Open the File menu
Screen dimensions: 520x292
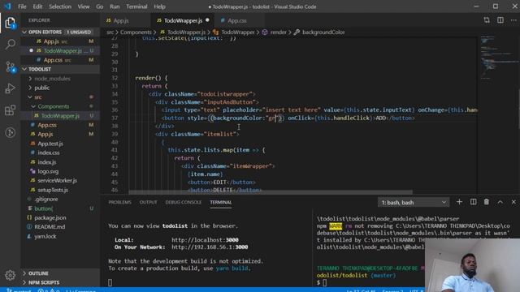pos(22,6)
